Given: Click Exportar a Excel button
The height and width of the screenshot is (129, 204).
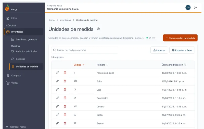Looking at the screenshot, I should coord(182,50).
